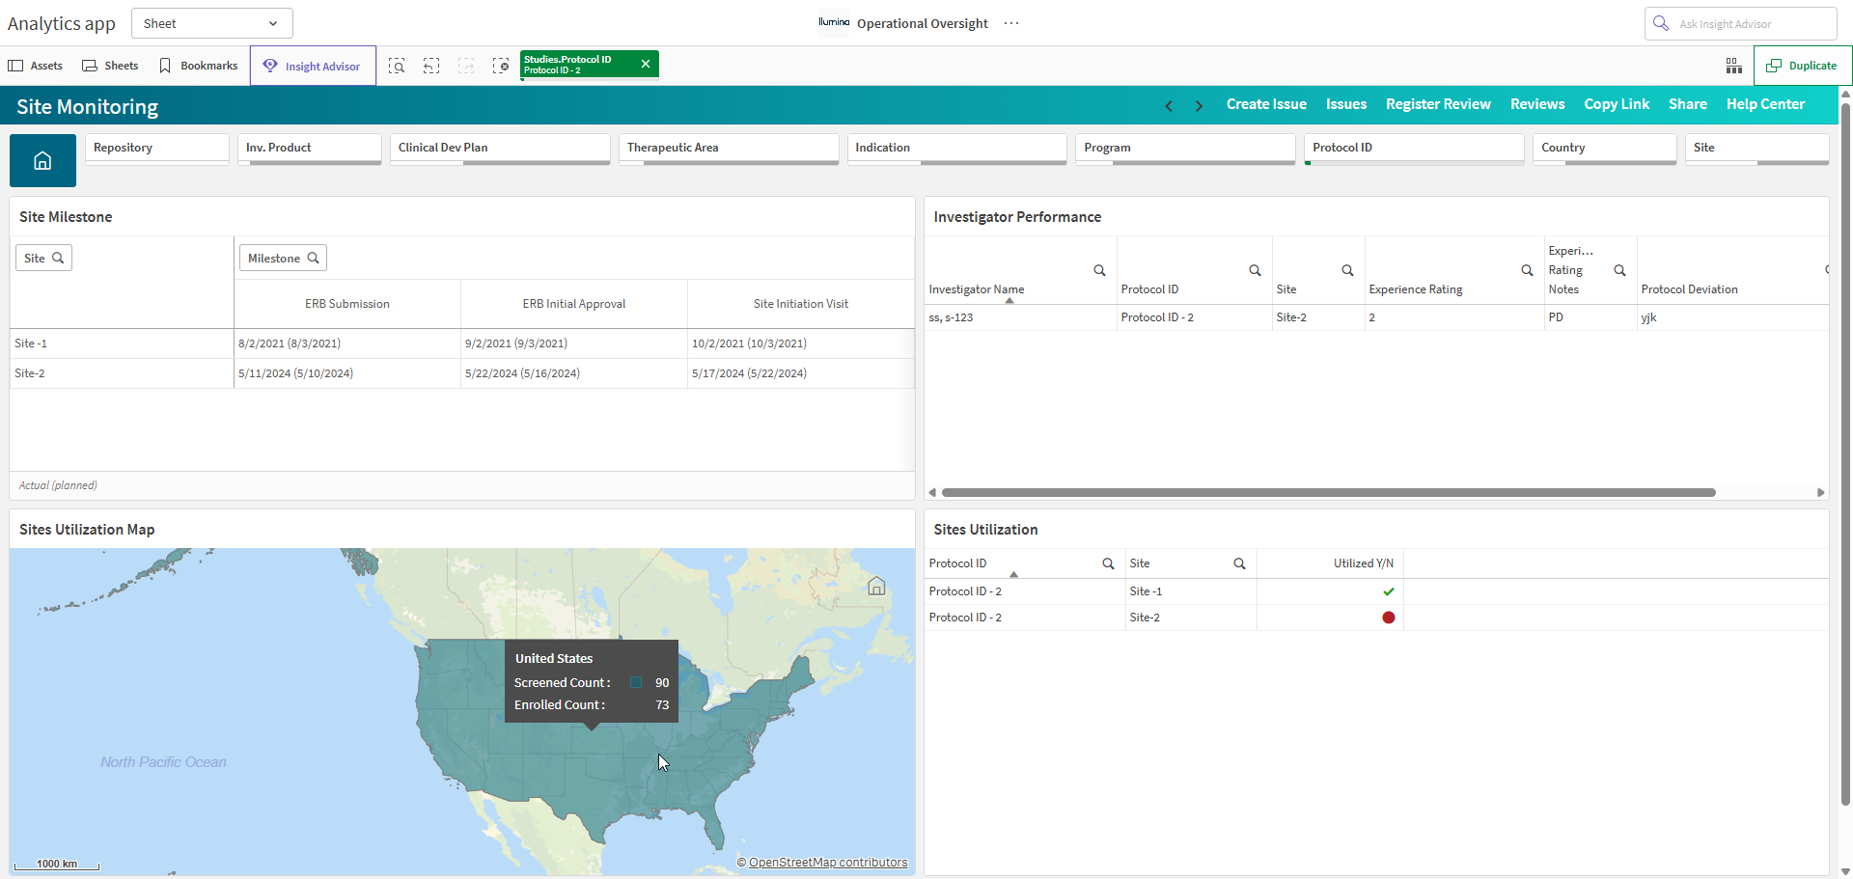
Task: Open the Assets panel
Action: tap(36, 66)
